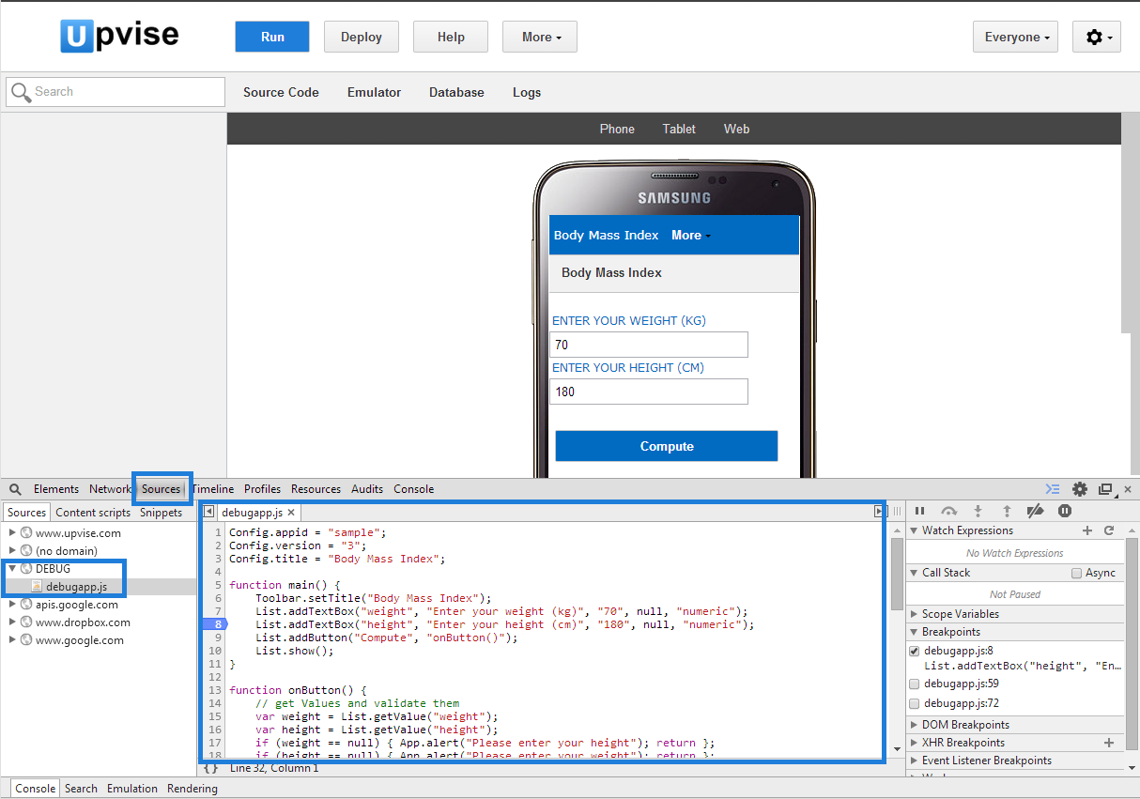Switch to the Elements panel tab

pyautogui.click(x=56, y=489)
